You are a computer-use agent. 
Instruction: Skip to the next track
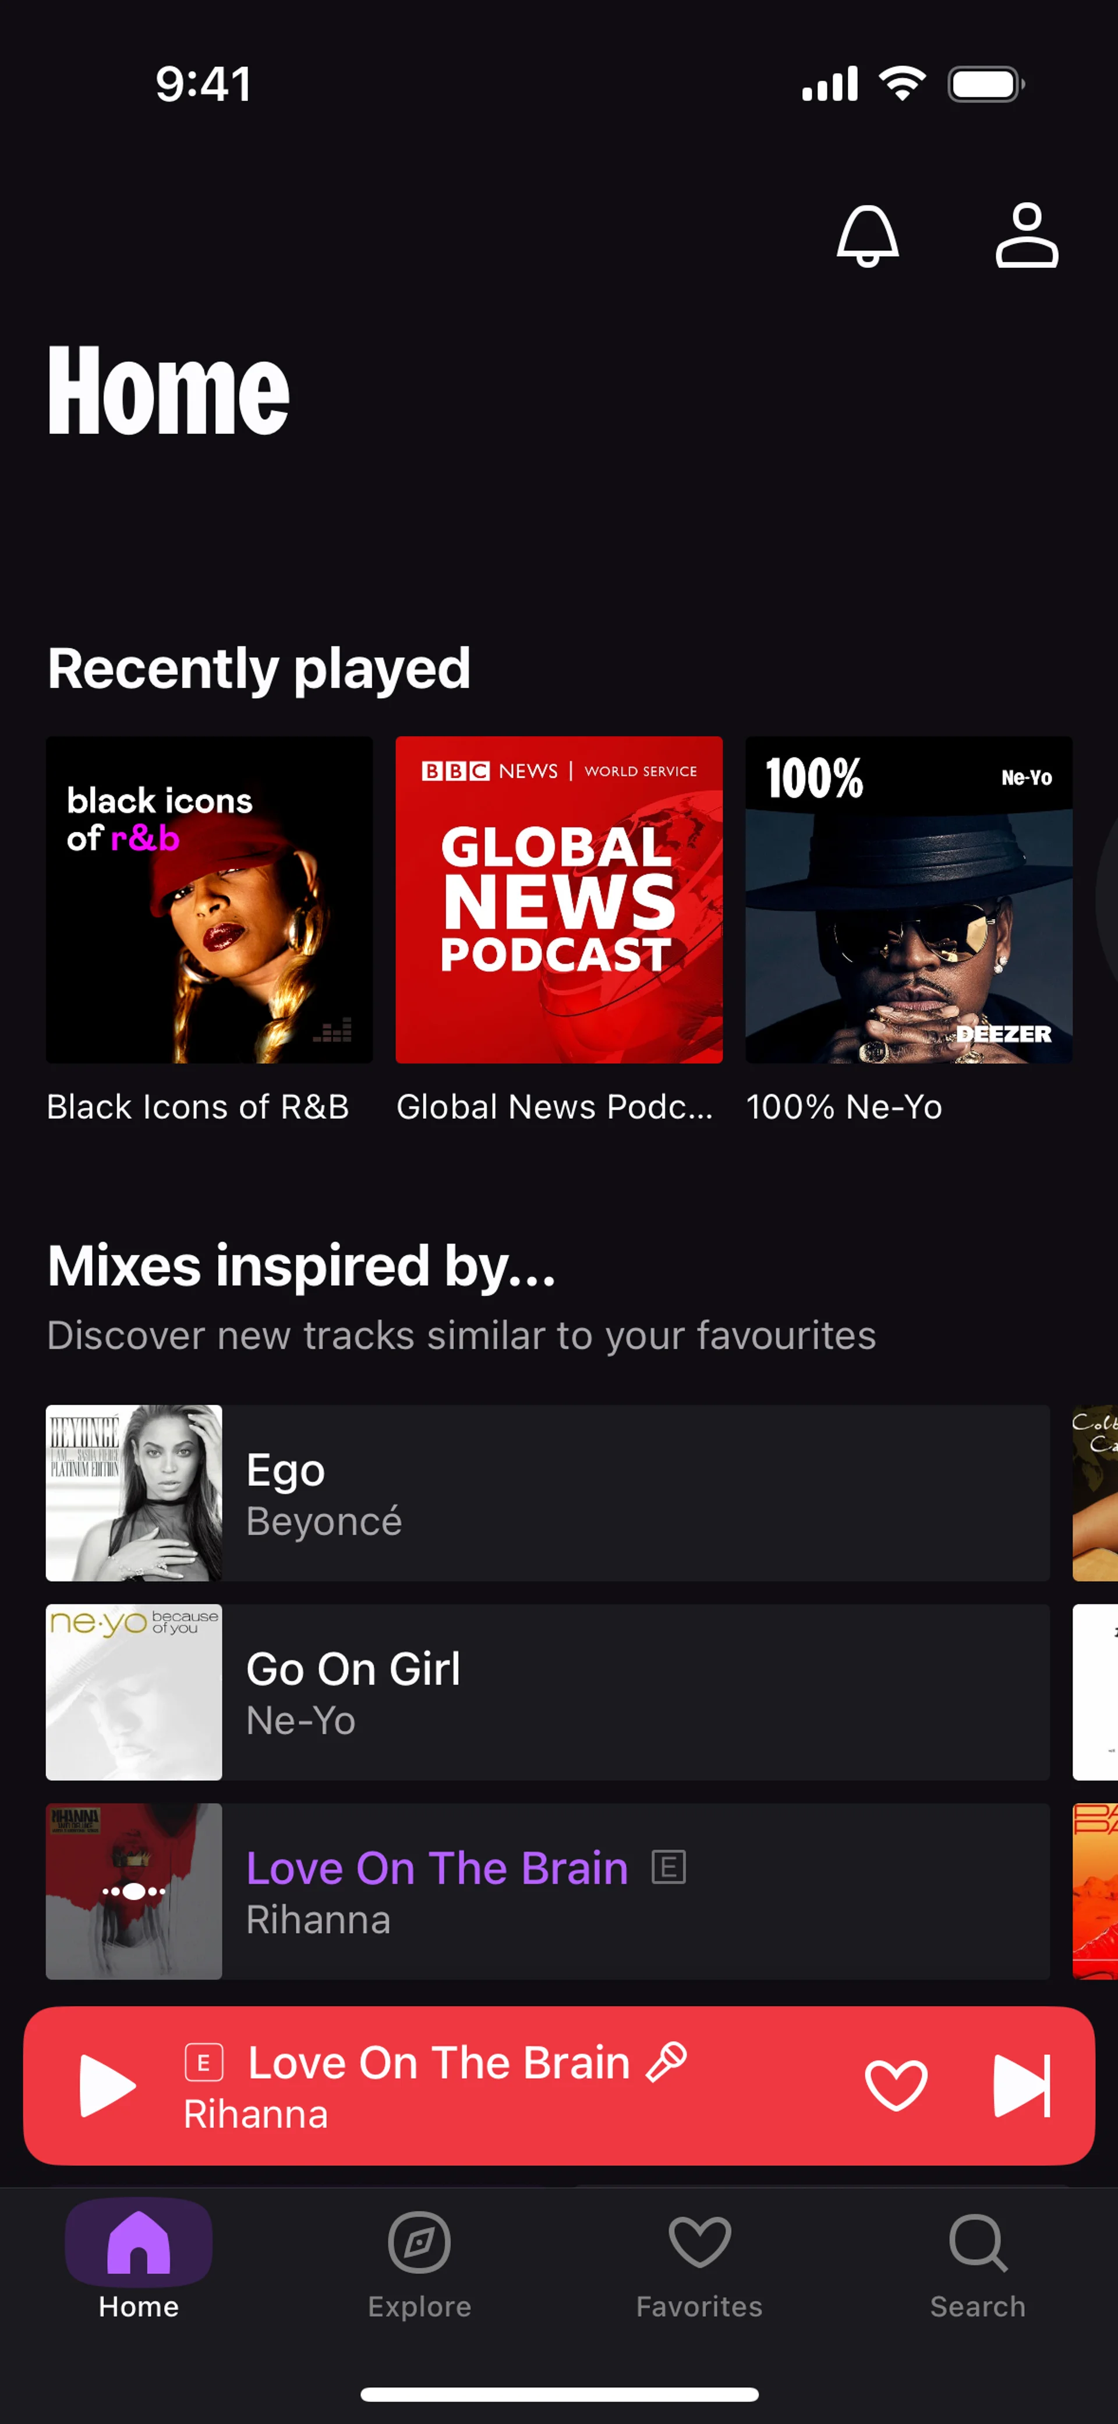tap(1021, 2085)
